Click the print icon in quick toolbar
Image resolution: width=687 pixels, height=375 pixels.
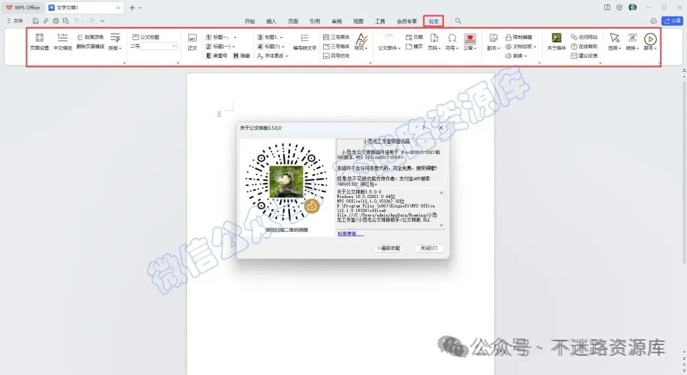[x=55, y=20]
